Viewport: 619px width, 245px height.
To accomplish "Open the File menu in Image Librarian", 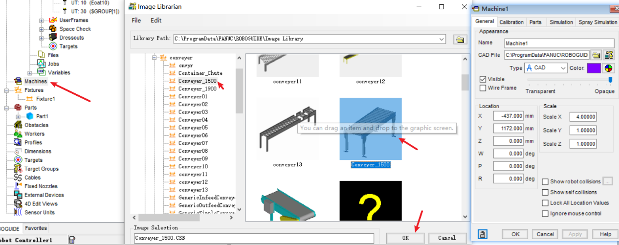I will click(x=136, y=21).
